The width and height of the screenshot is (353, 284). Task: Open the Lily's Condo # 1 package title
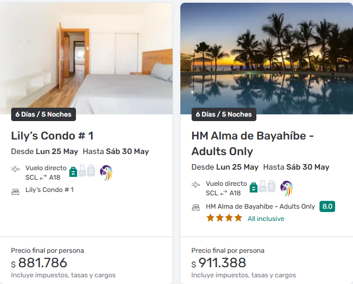coord(53,136)
